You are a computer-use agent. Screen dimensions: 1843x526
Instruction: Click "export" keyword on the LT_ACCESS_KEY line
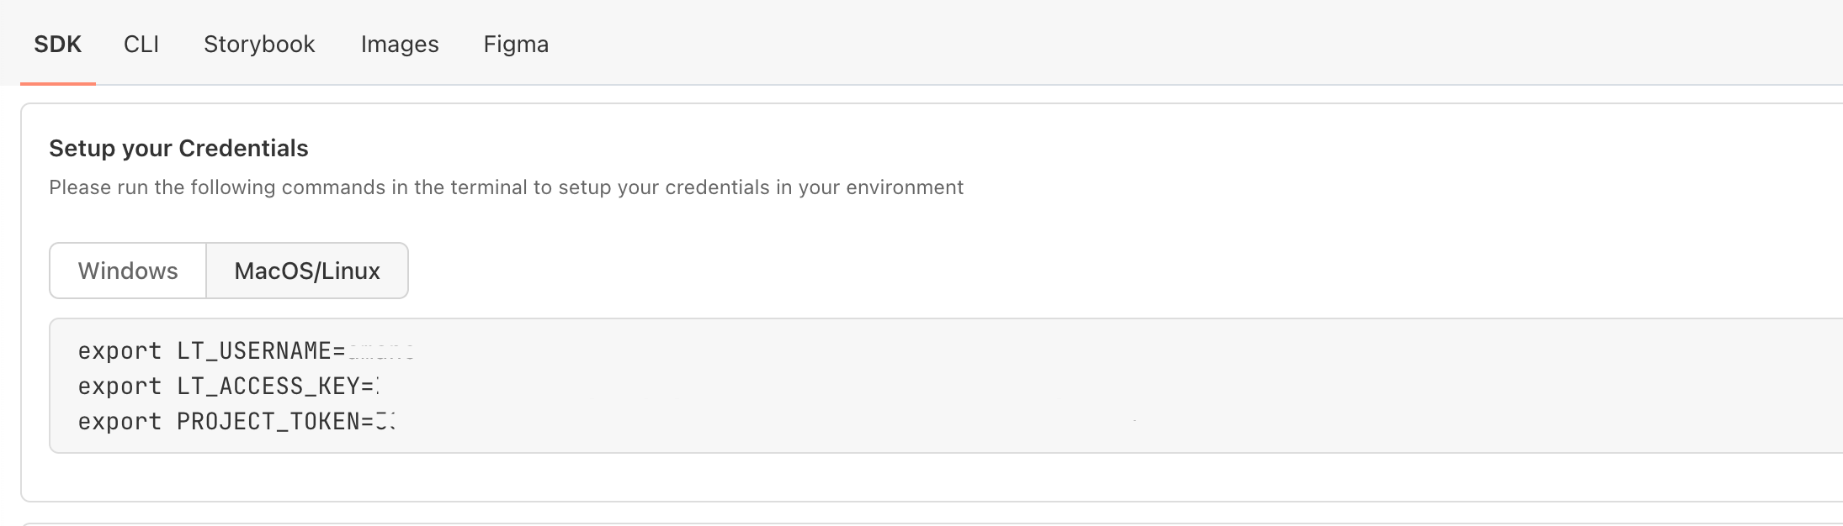[120, 386]
